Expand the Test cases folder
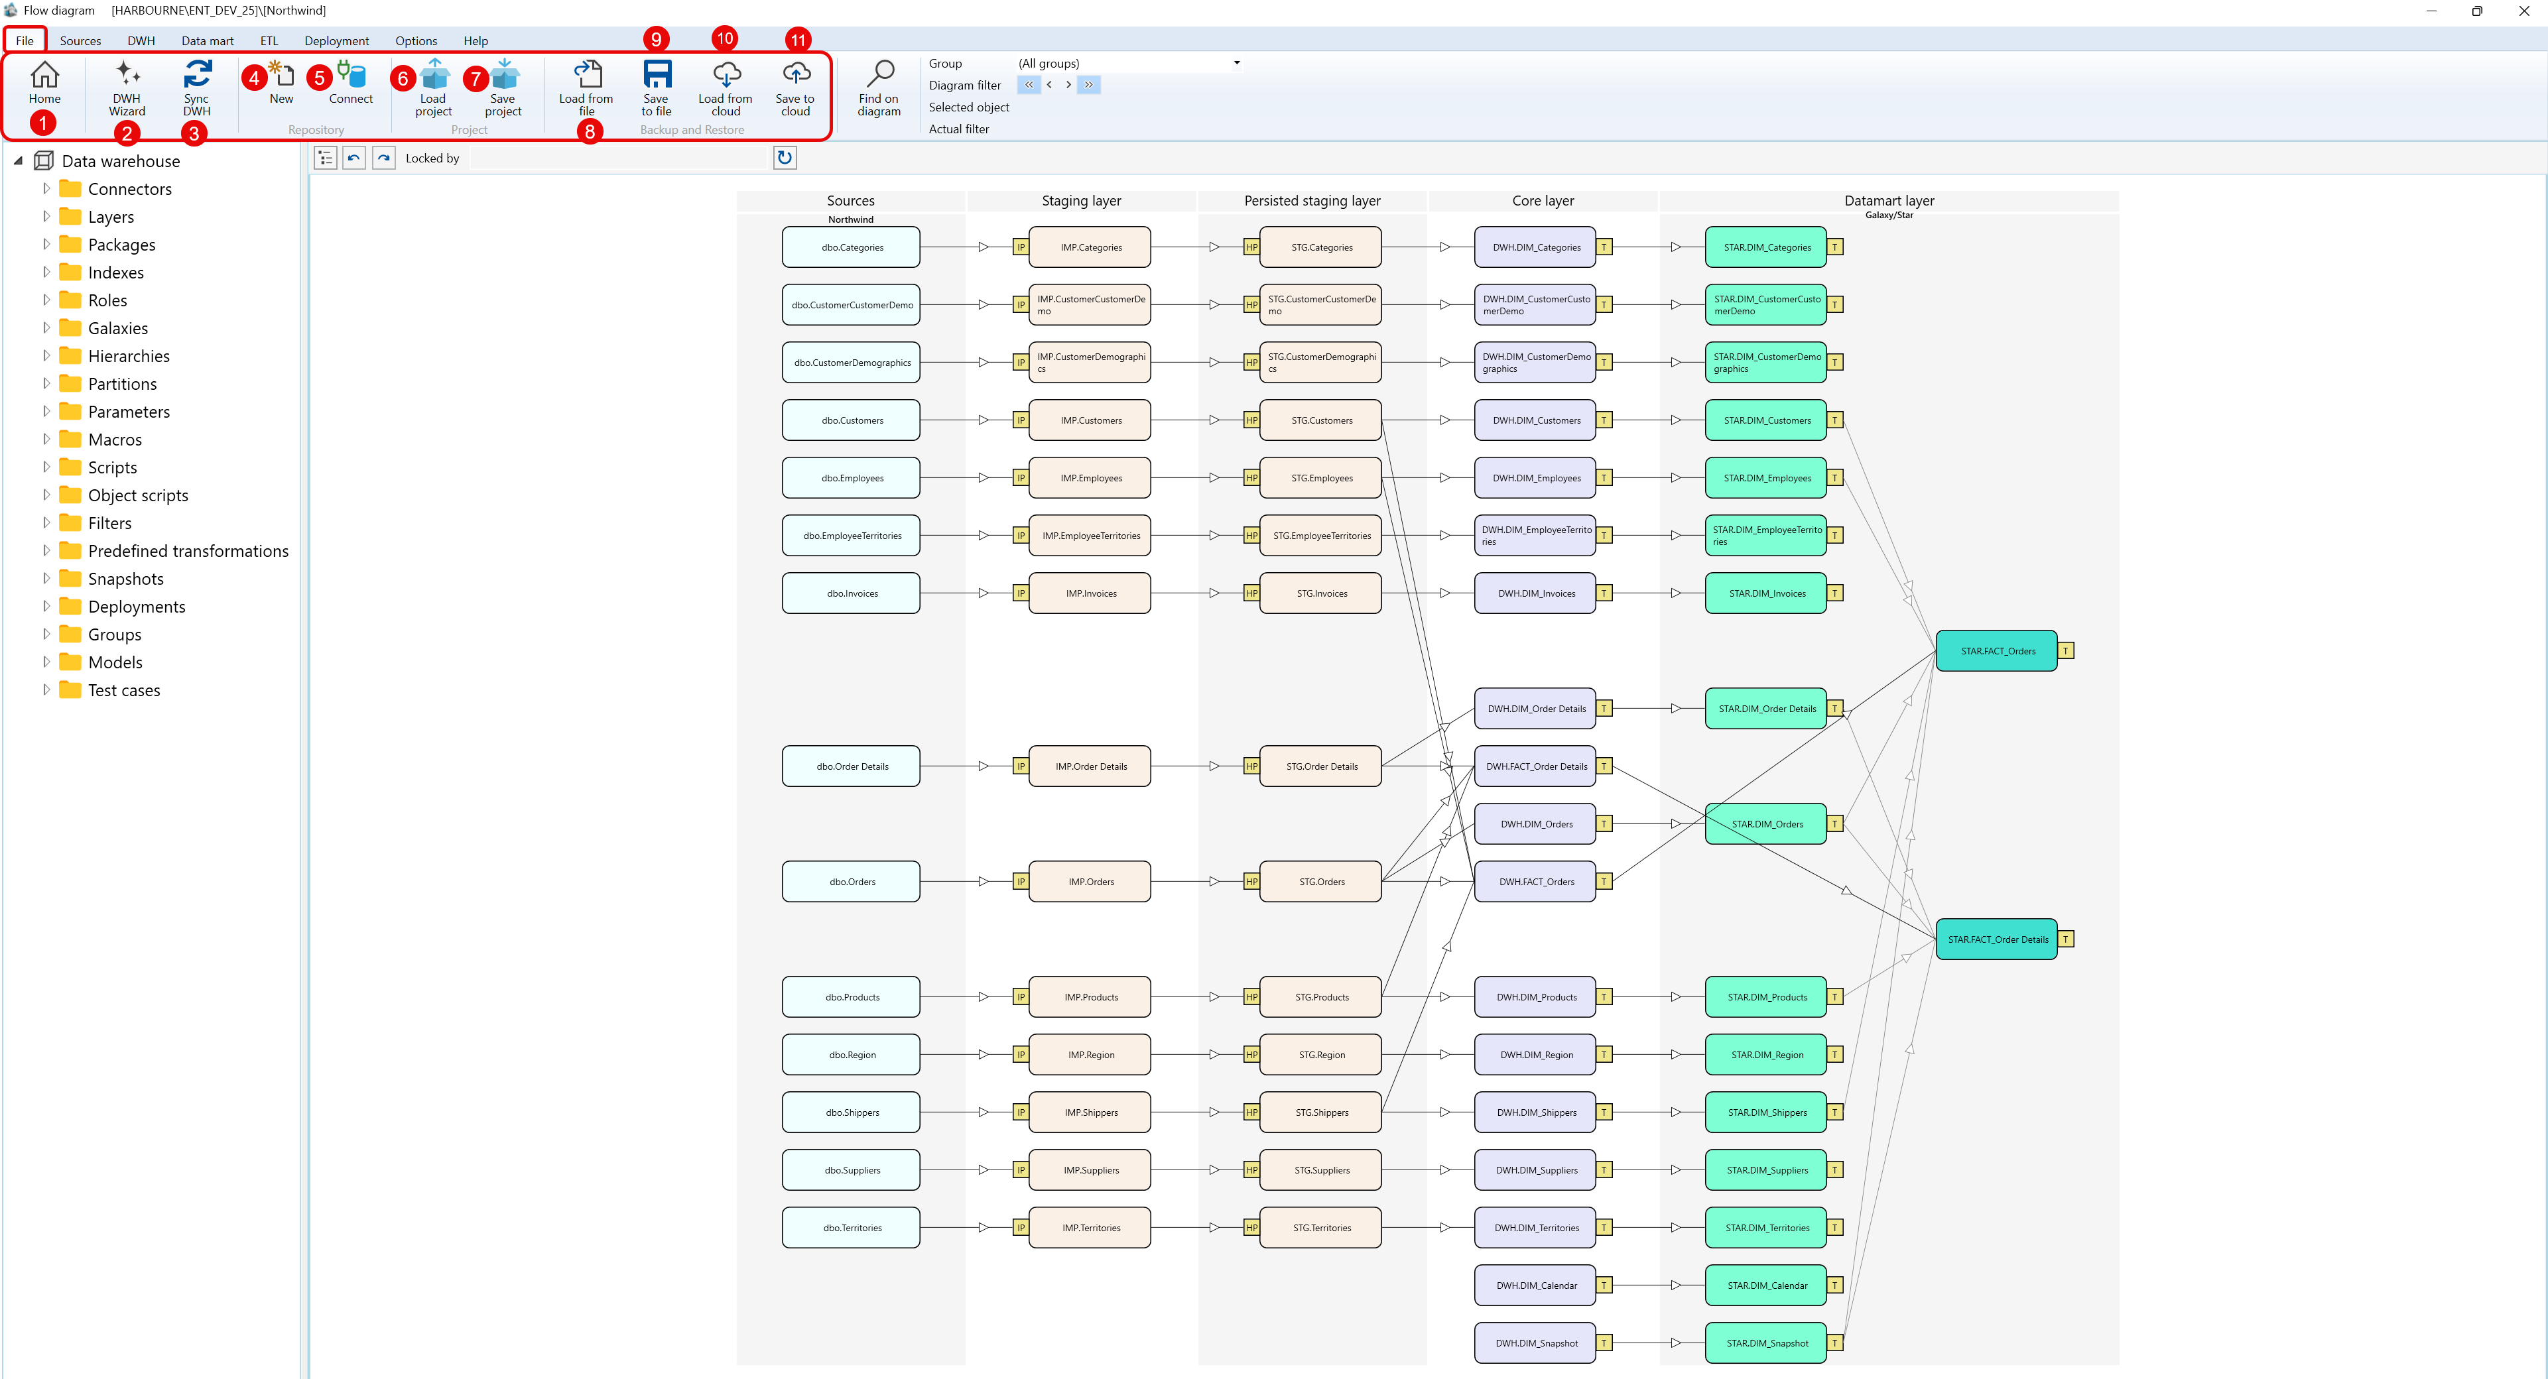The height and width of the screenshot is (1379, 2548). click(46, 689)
